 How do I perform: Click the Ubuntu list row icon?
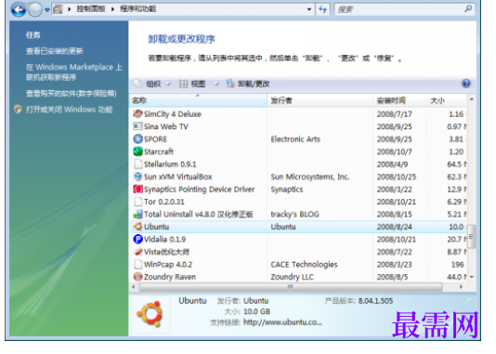tap(137, 227)
